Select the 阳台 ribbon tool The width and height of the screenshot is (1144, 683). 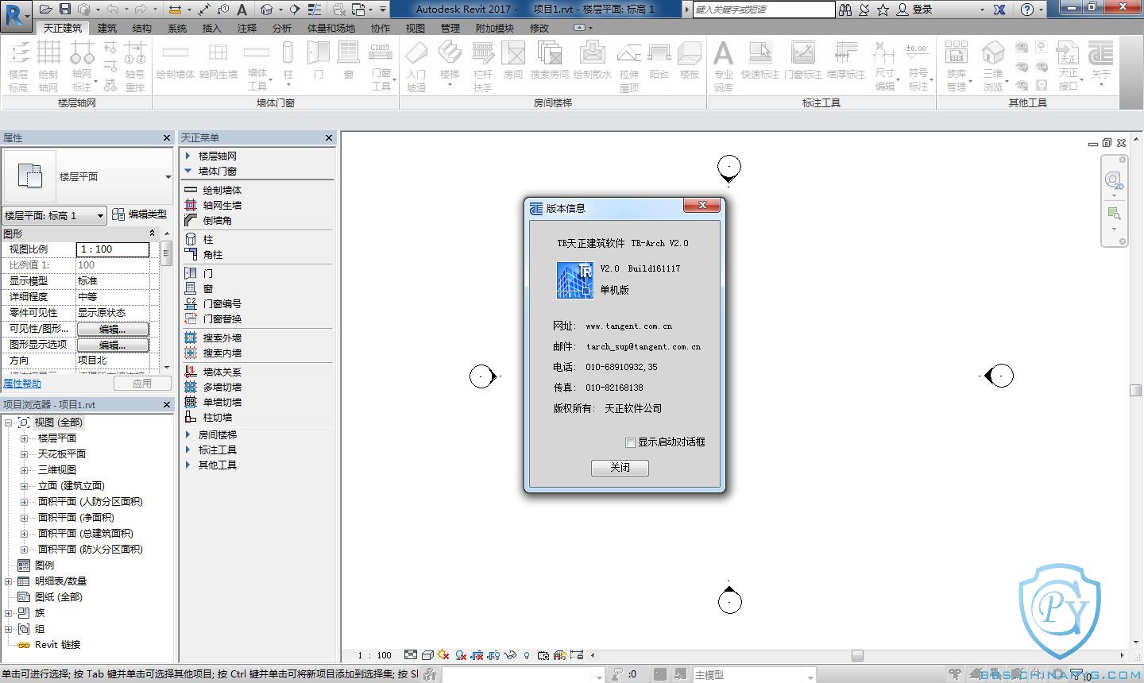click(x=659, y=60)
